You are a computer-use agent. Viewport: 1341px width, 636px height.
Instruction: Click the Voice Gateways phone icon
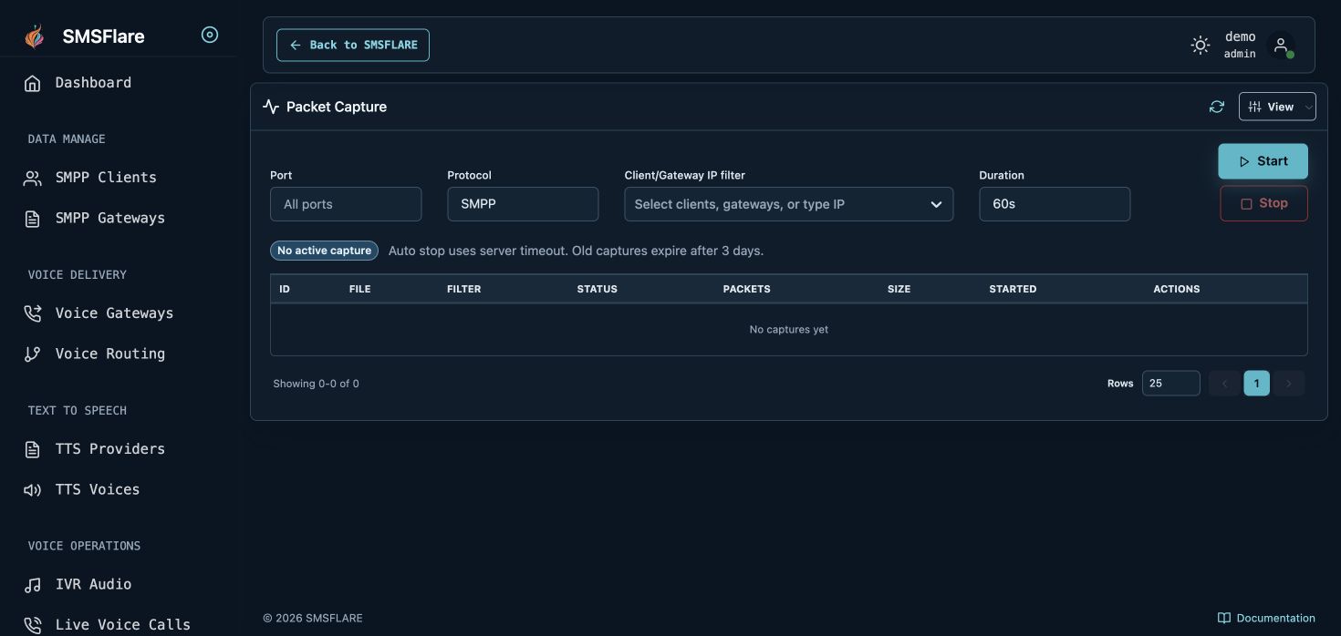click(33, 313)
